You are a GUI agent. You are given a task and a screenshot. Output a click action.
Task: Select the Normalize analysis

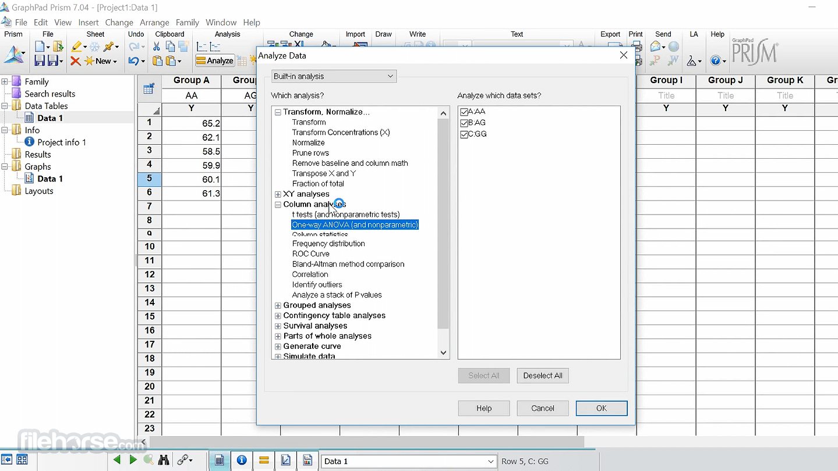309,142
